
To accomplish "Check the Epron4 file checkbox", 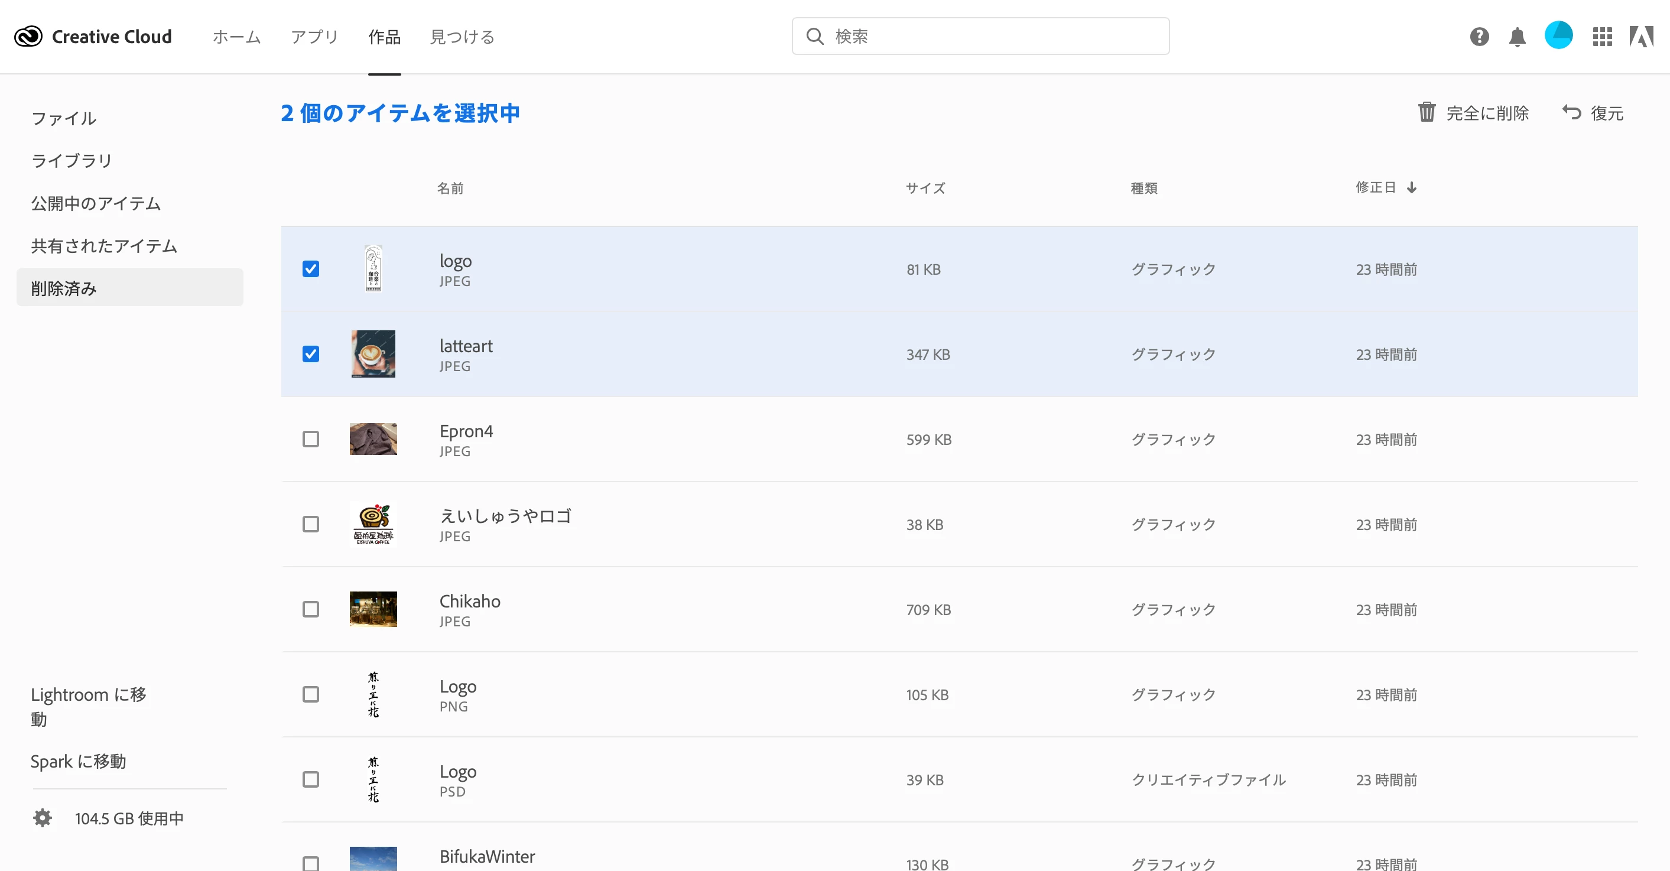I will pyautogui.click(x=310, y=438).
